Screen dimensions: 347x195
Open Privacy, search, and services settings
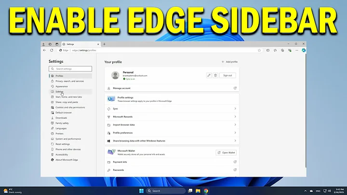pyautogui.click(x=70, y=81)
